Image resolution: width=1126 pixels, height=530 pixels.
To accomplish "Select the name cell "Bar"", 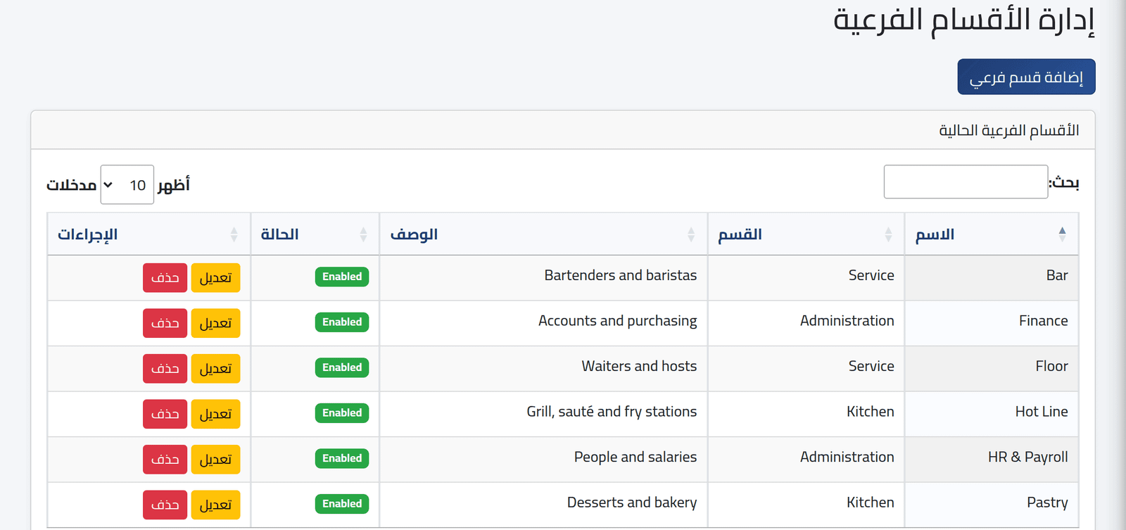I will pyautogui.click(x=992, y=277).
